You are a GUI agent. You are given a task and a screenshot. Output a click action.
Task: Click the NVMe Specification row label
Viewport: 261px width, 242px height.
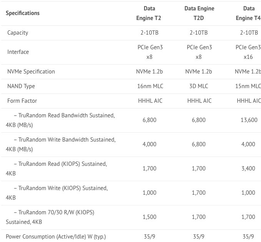click(31, 72)
